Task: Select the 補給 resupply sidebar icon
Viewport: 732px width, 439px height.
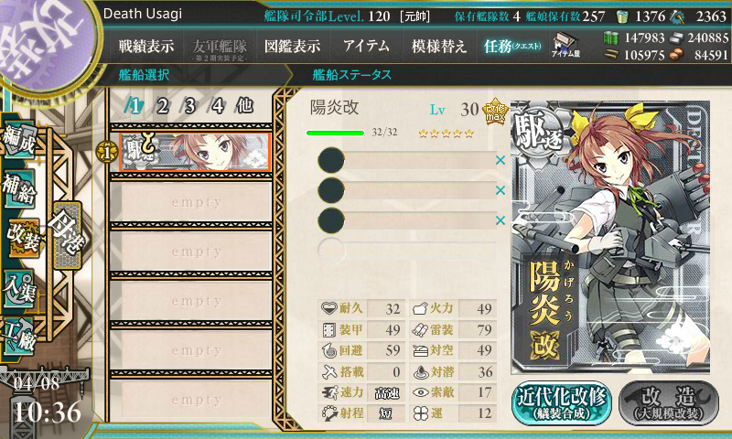Action: click(x=18, y=188)
